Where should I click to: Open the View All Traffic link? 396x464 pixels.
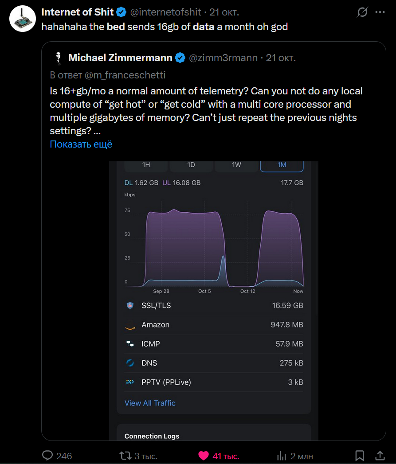150,403
